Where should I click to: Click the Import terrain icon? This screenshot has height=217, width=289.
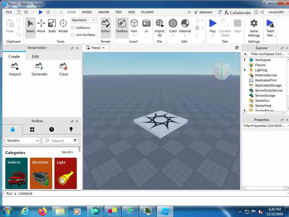pos(15,66)
